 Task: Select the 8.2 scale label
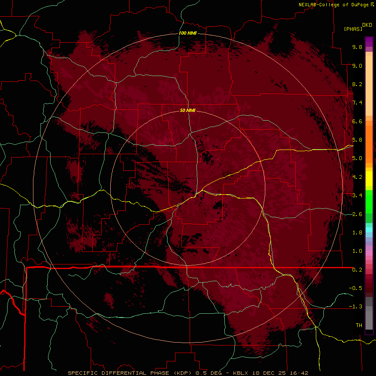pyautogui.click(x=357, y=84)
